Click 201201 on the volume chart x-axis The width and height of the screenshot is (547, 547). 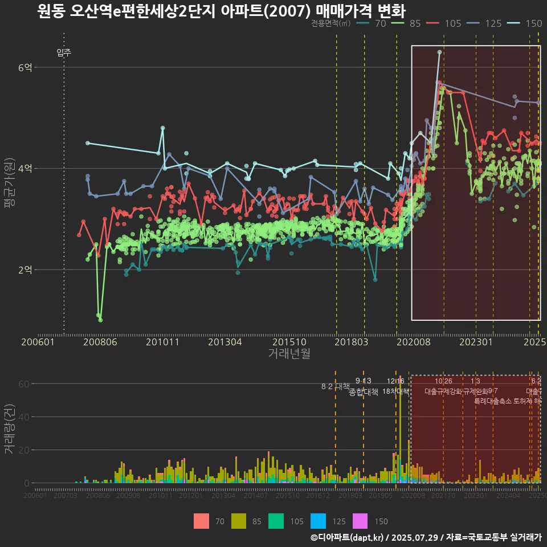[191, 495]
